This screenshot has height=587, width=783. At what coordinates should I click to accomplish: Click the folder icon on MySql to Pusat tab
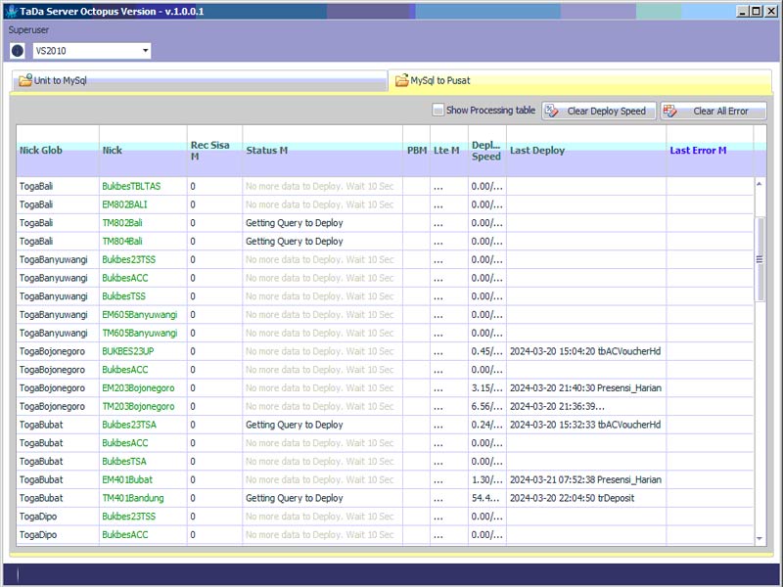click(401, 81)
